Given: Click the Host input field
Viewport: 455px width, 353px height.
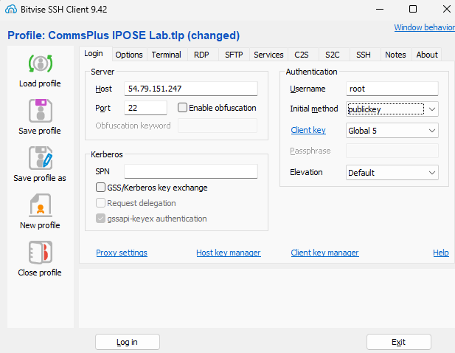Looking at the screenshot, I should pos(191,89).
